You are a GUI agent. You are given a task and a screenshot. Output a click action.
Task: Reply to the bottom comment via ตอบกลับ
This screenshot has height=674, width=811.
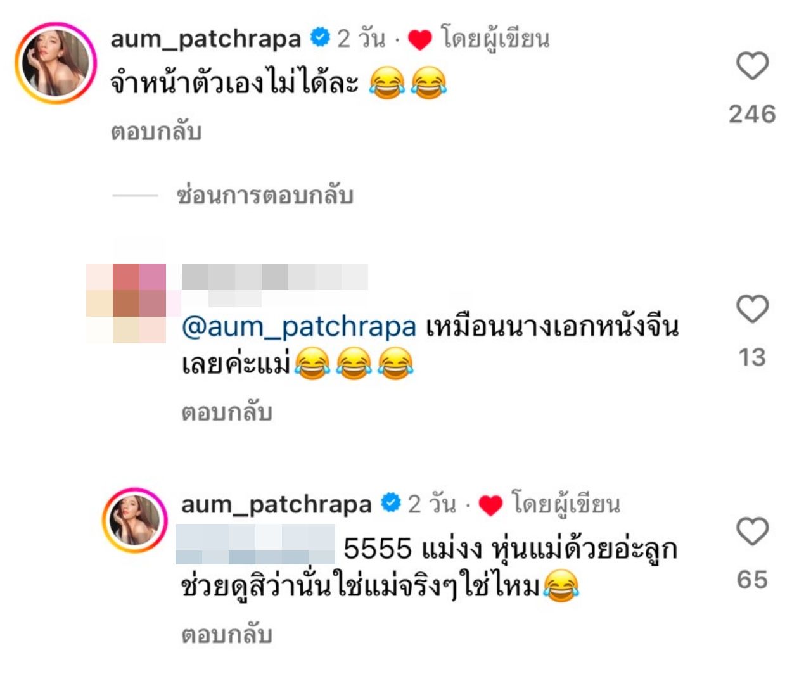[227, 635]
